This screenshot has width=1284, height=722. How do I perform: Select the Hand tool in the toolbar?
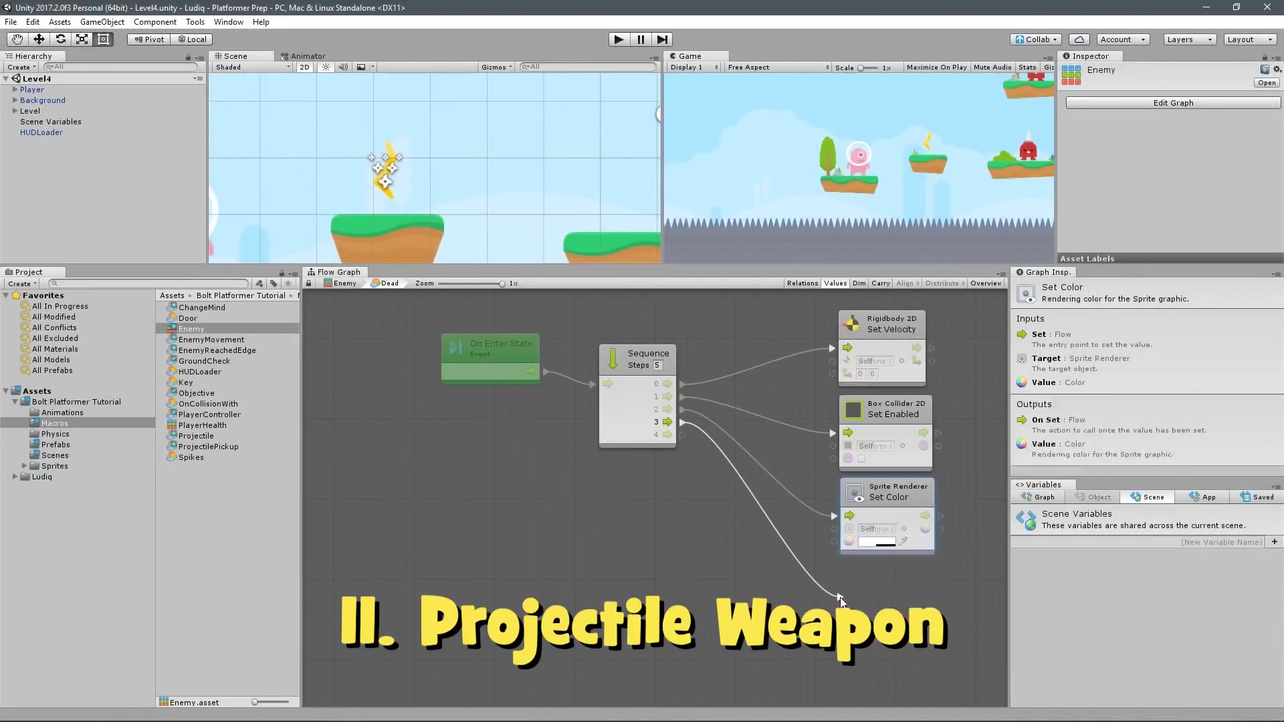click(16, 39)
